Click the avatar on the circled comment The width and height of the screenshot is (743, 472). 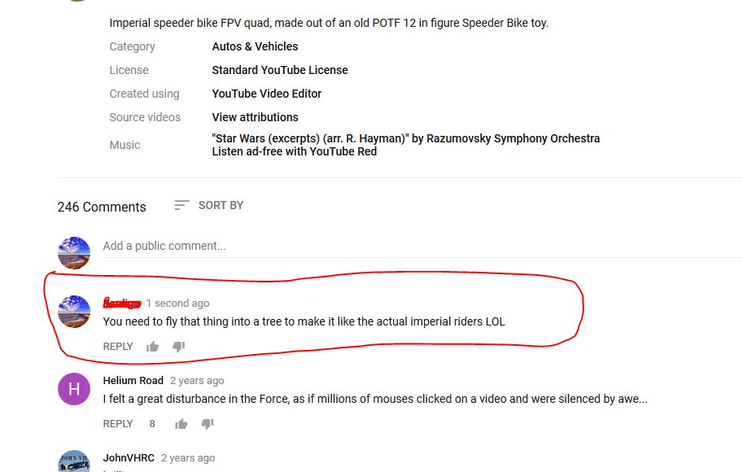tap(74, 312)
